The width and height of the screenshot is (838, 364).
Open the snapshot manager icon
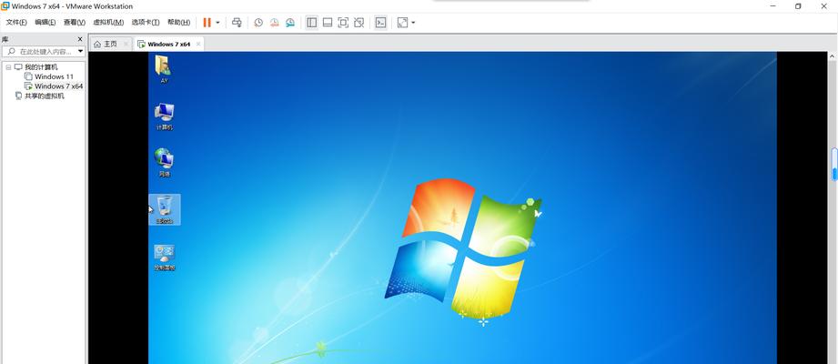pos(290,23)
